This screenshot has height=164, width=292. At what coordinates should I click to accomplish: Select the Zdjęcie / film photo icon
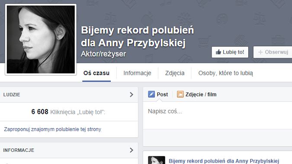click(180, 94)
